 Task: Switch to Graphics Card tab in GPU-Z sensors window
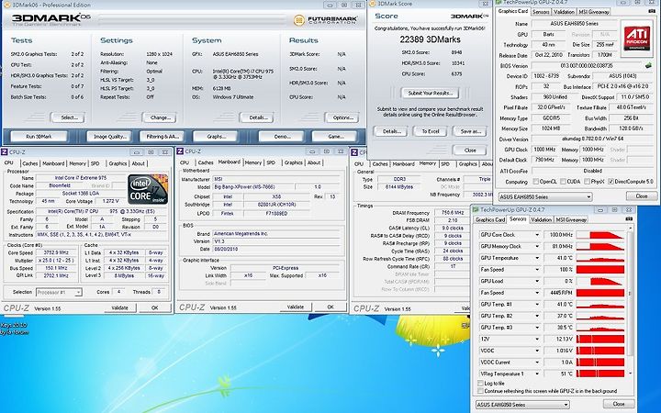click(490, 219)
